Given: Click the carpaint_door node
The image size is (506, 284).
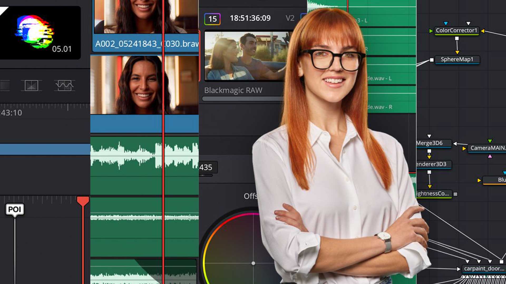Looking at the screenshot, I should tap(484, 268).
